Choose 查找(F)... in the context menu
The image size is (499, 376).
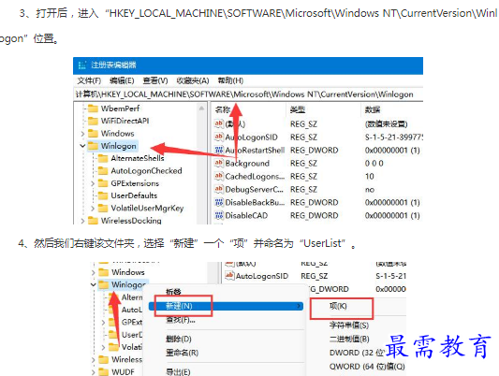coord(181,320)
